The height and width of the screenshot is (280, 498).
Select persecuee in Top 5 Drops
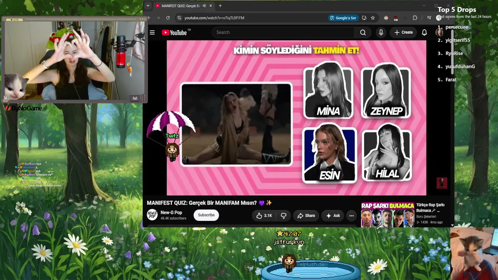457,27
